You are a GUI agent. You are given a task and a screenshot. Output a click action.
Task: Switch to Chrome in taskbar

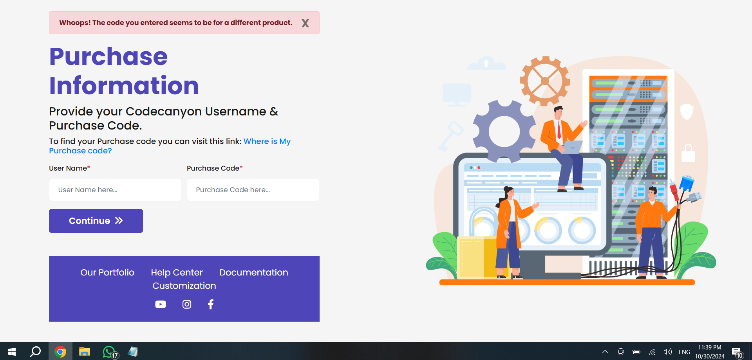[x=60, y=351]
